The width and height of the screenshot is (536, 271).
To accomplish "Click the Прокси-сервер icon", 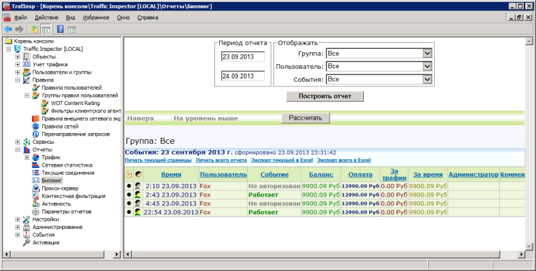I will [36, 189].
